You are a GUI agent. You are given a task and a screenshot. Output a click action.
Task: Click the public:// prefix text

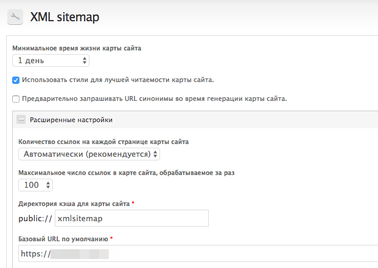point(35,218)
